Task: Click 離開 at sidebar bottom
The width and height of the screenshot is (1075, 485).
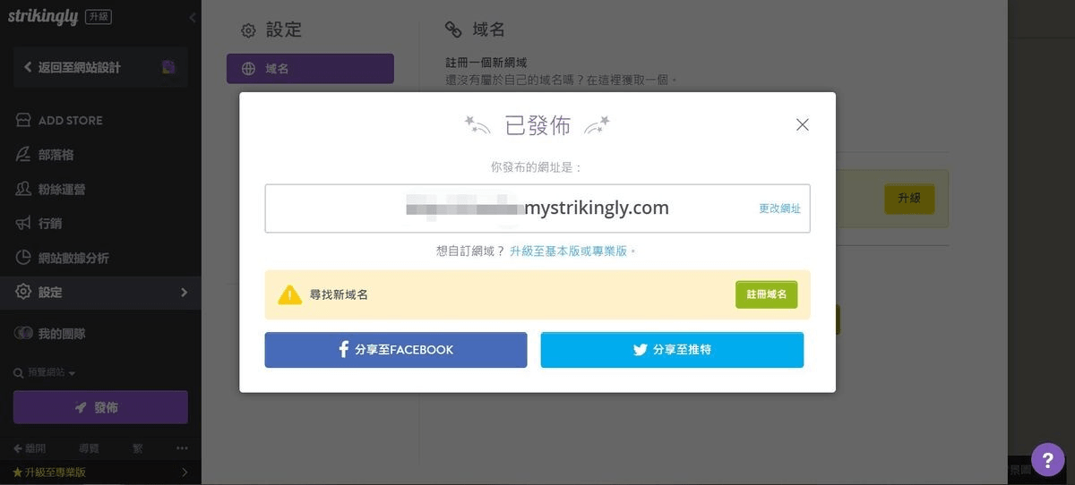Action: (29, 448)
